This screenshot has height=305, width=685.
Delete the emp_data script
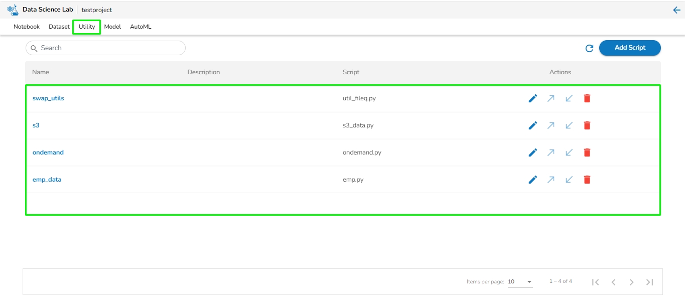click(587, 180)
